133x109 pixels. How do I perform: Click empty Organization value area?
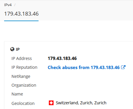tap(88, 85)
